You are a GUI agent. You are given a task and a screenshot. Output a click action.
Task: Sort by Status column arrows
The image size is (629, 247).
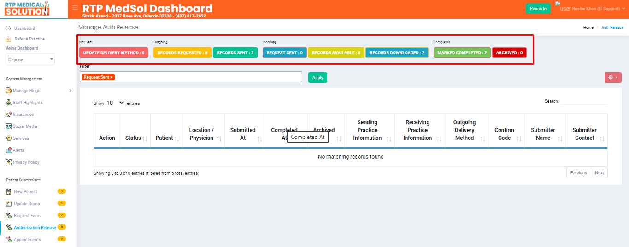(145, 138)
